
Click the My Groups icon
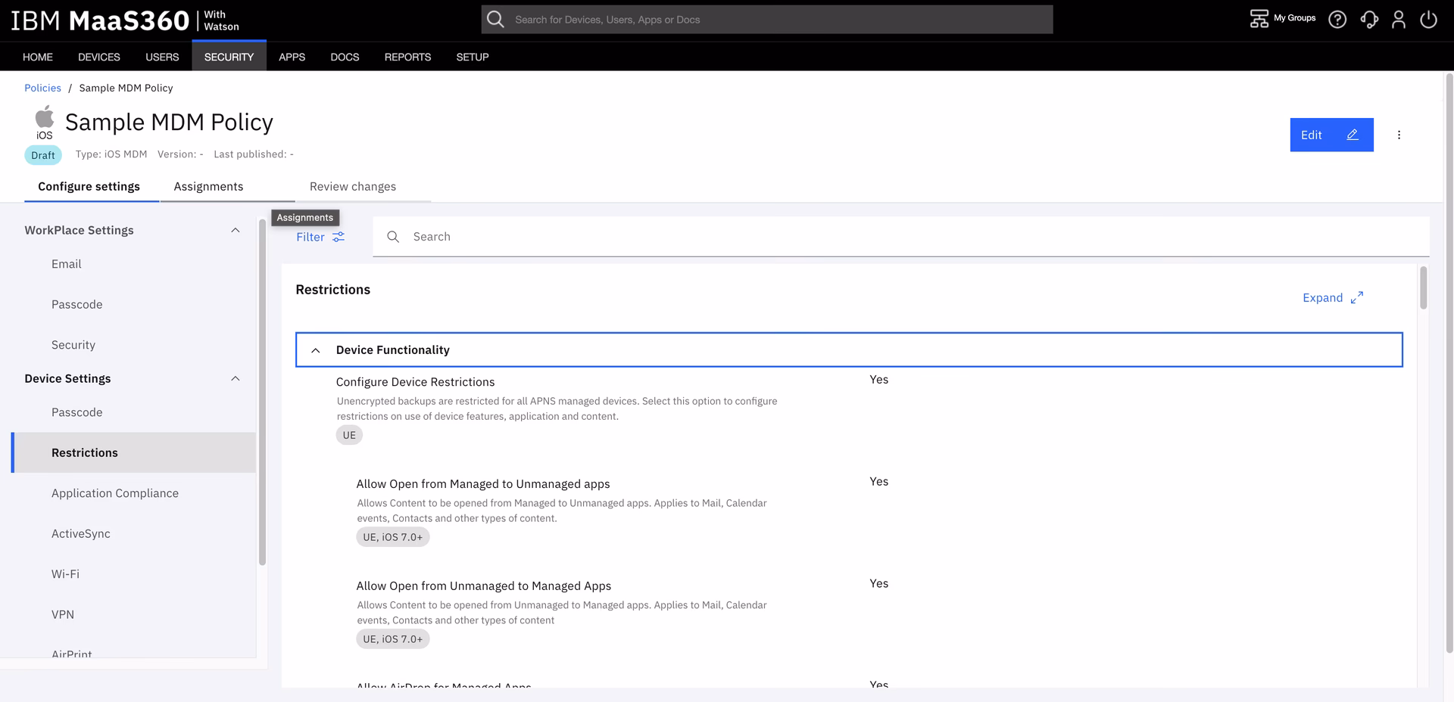click(1259, 19)
